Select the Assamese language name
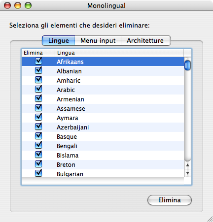The height and width of the screenshot is (222, 213). [x=71, y=109]
